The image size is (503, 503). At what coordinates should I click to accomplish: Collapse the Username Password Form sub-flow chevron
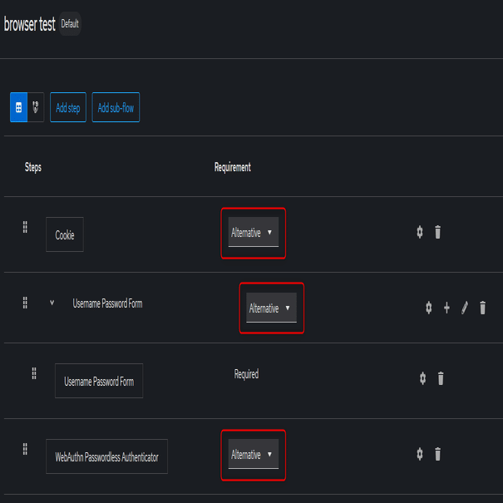pos(52,303)
